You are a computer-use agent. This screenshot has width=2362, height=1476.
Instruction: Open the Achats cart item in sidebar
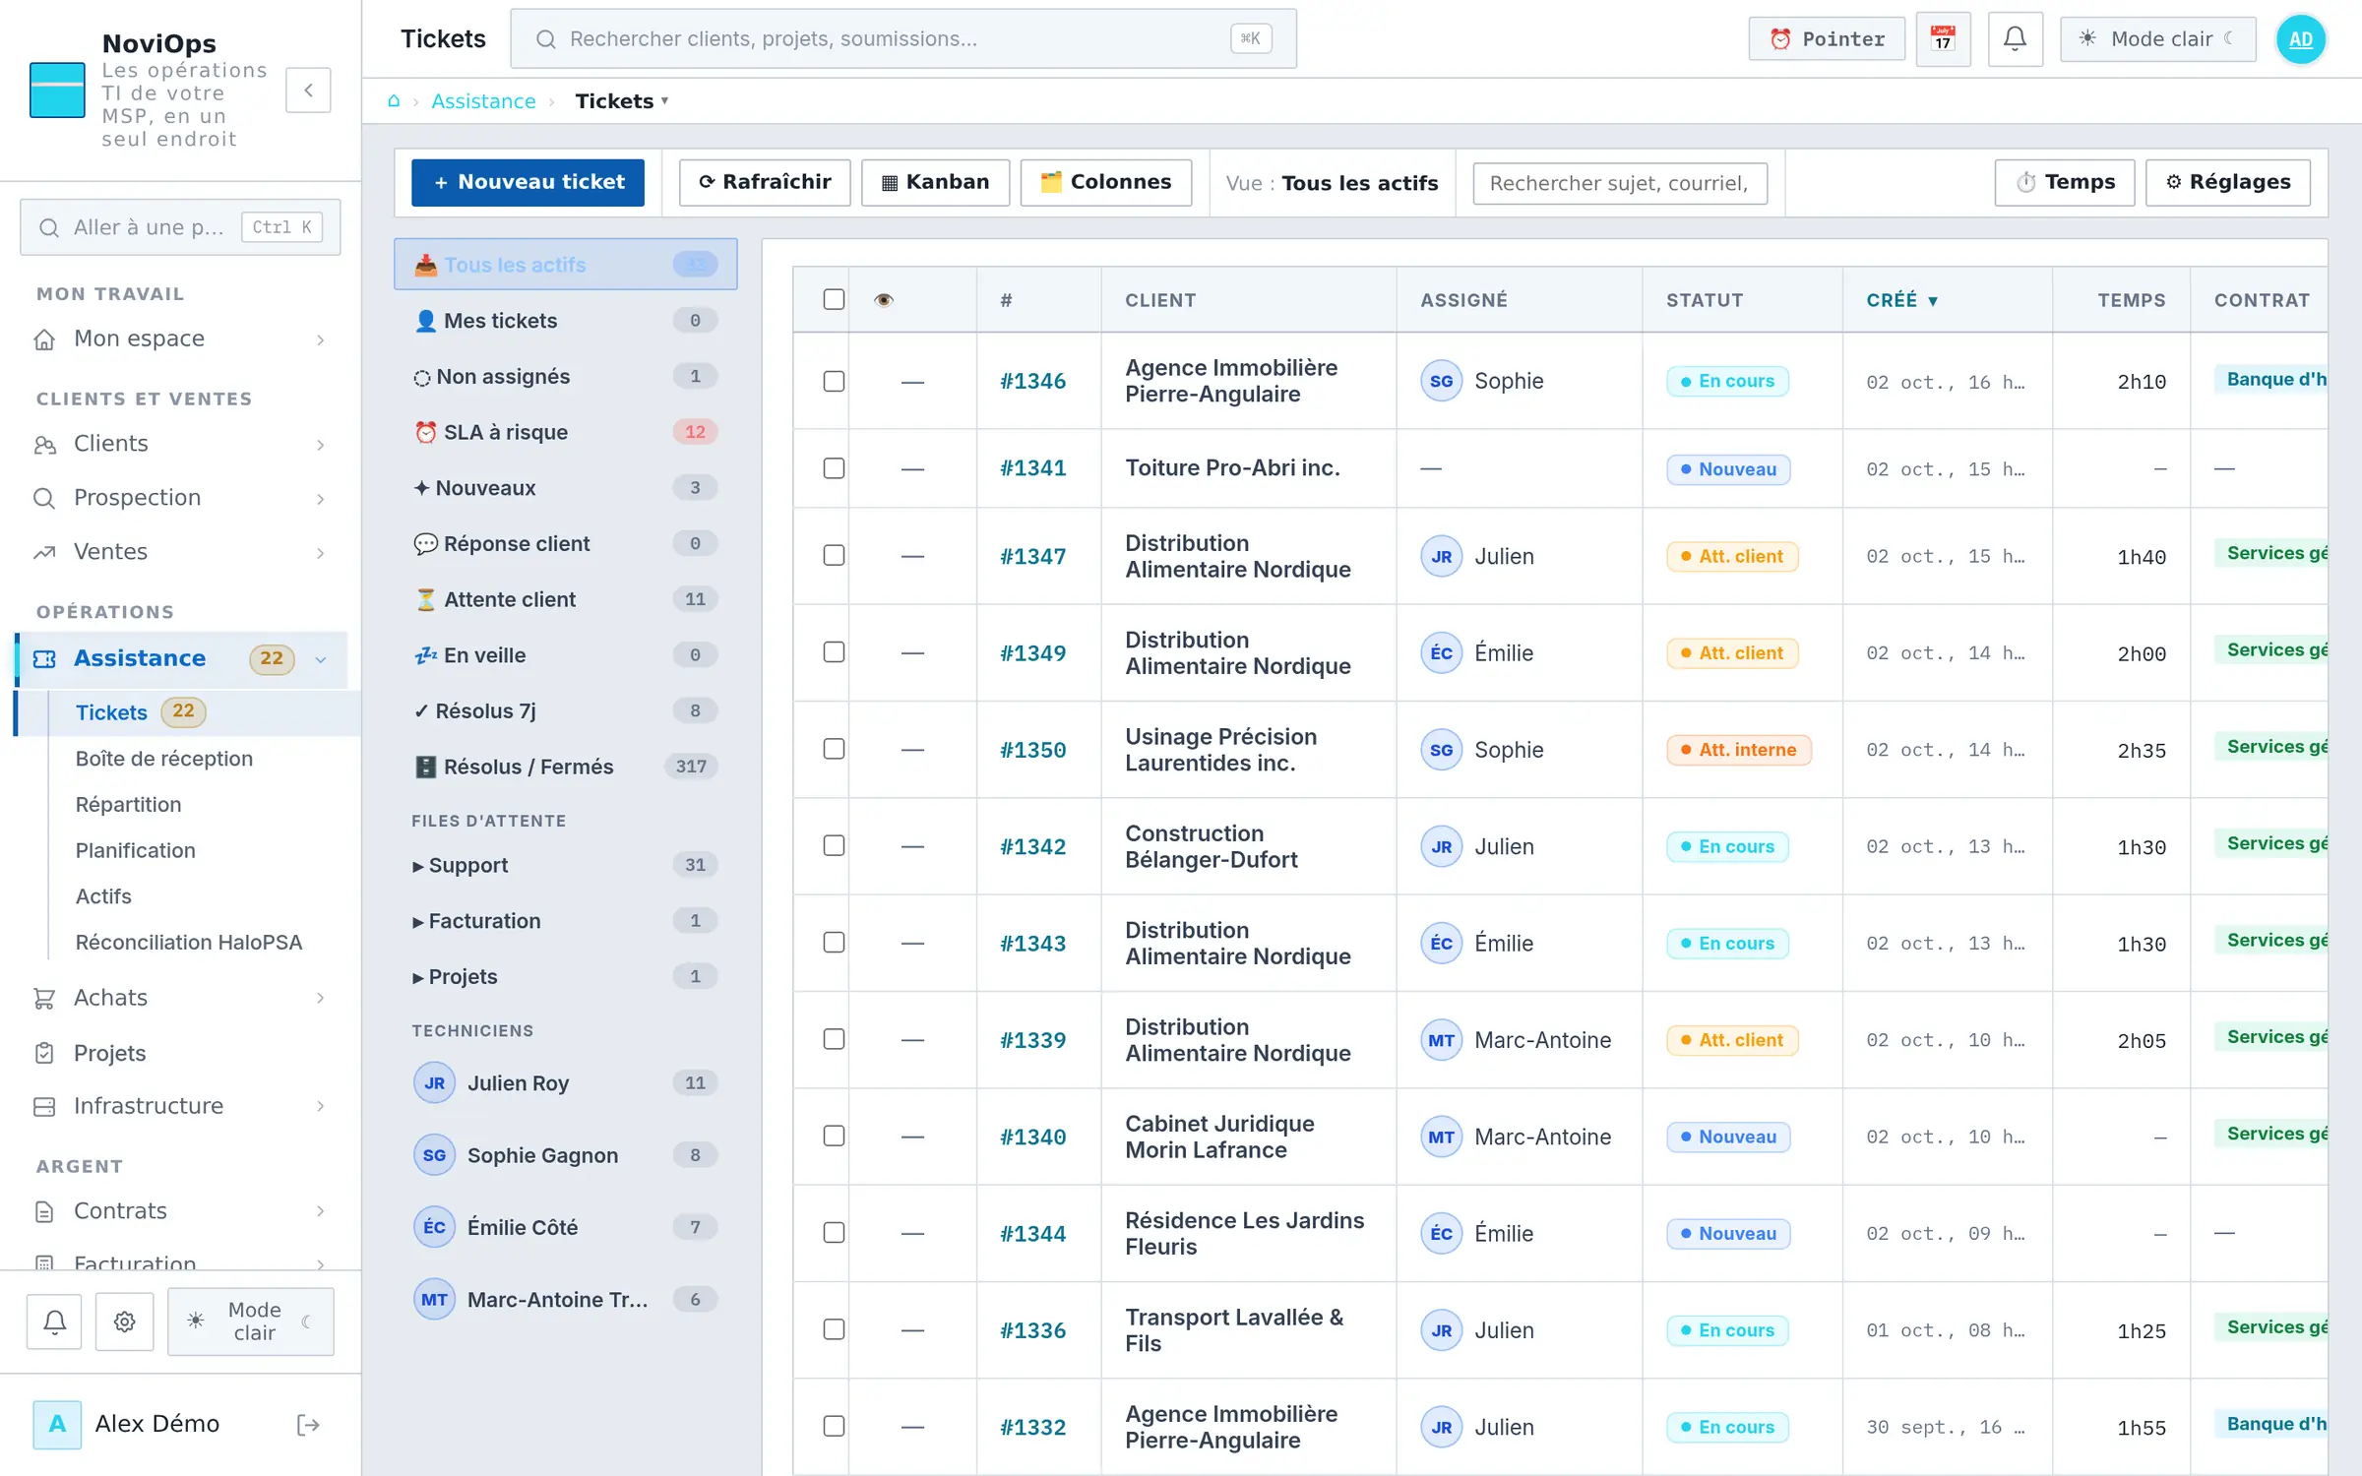point(180,998)
